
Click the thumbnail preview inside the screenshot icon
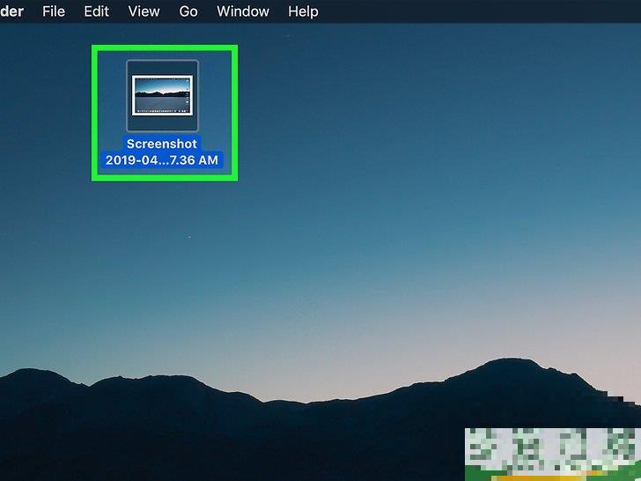click(162, 94)
